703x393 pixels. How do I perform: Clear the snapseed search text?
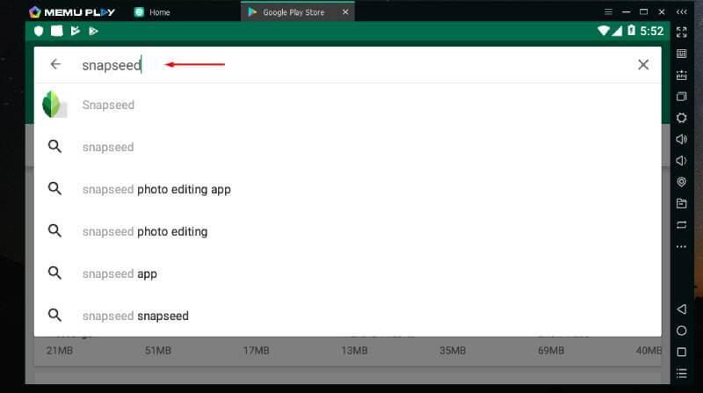click(x=643, y=64)
